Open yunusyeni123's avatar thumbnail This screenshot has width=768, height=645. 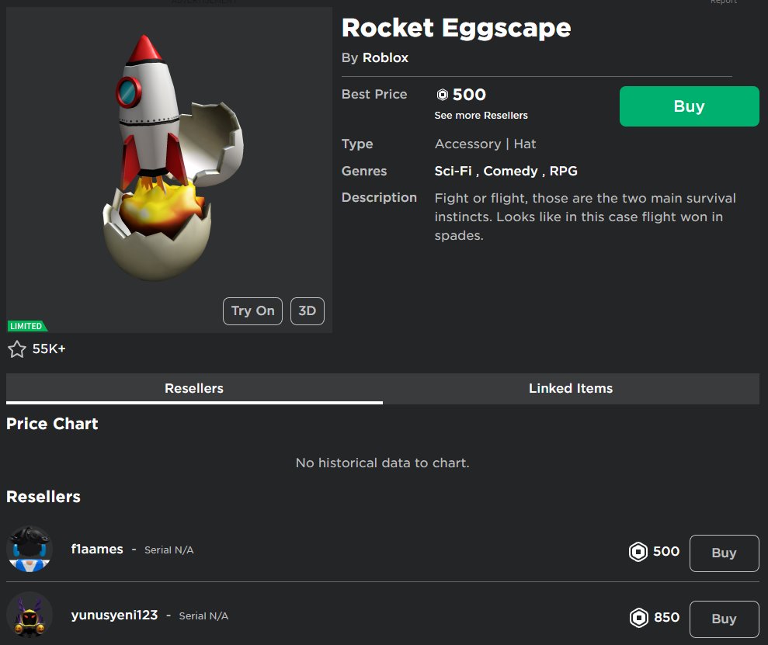pyautogui.click(x=29, y=615)
